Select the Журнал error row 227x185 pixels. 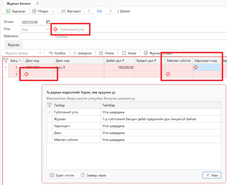(134, 119)
